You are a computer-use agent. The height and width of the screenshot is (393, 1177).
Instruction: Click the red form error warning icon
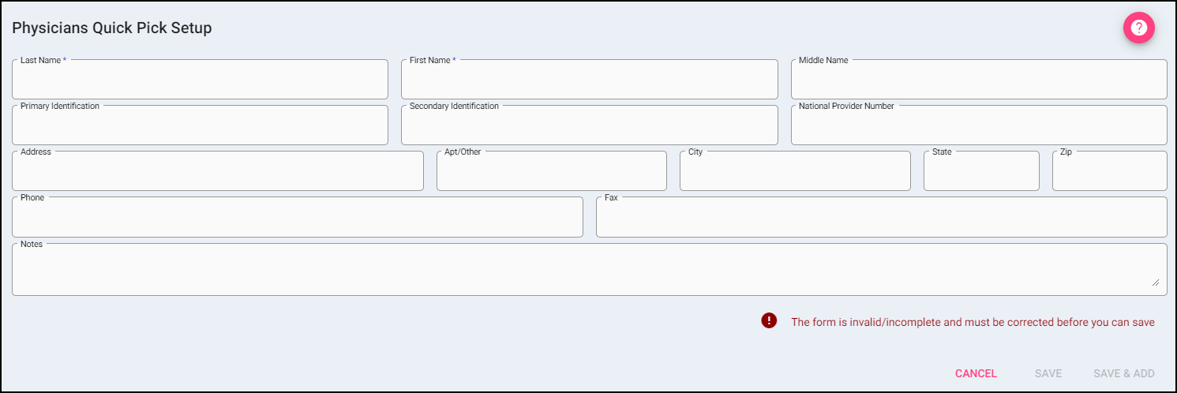click(769, 320)
